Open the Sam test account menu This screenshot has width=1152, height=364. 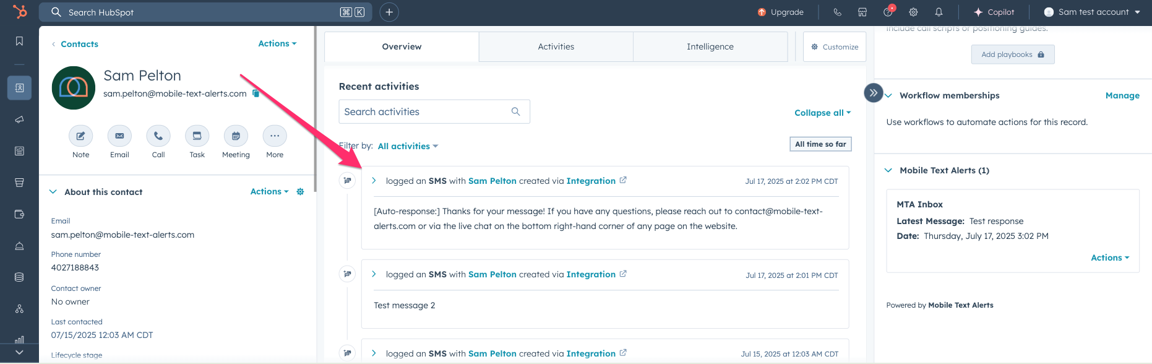[1092, 12]
